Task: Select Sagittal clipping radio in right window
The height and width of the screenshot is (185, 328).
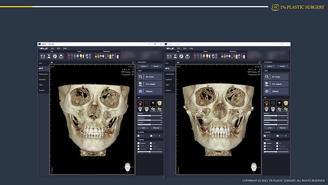Action: coord(265,149)
